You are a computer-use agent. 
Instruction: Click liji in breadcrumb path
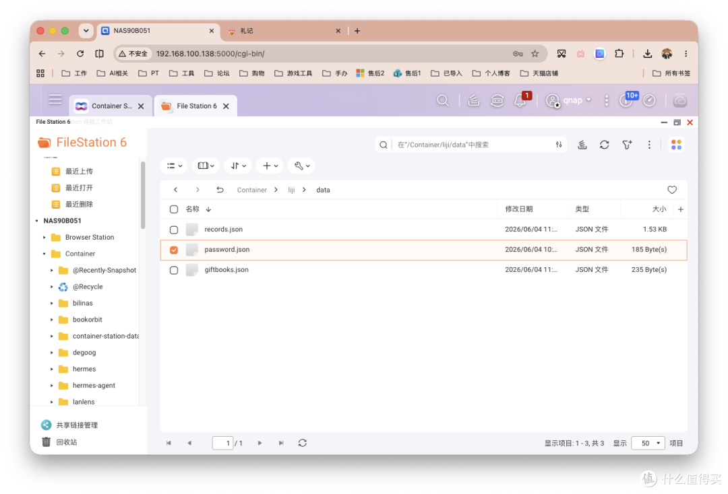tap(291, 190)
